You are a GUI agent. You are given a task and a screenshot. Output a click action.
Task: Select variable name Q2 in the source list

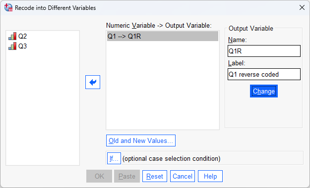[22, 36]
